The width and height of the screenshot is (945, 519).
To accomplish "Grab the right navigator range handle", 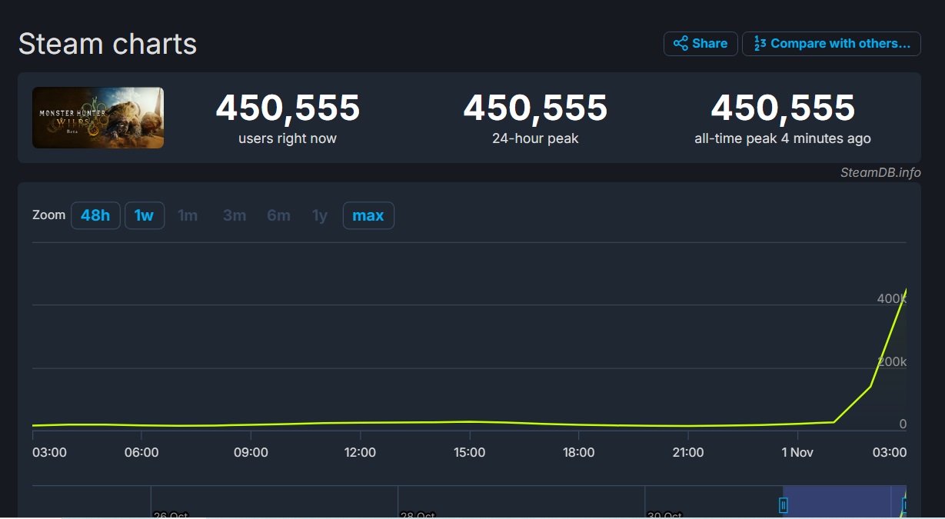I will point(905,504).
